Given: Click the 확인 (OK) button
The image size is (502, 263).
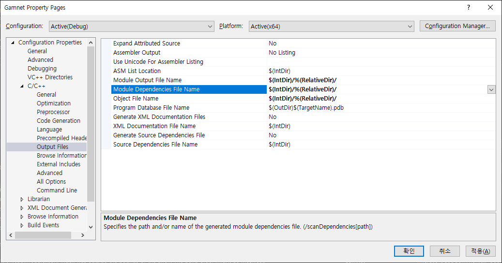Looking at the screenshot, I should [x=409, y=251].
